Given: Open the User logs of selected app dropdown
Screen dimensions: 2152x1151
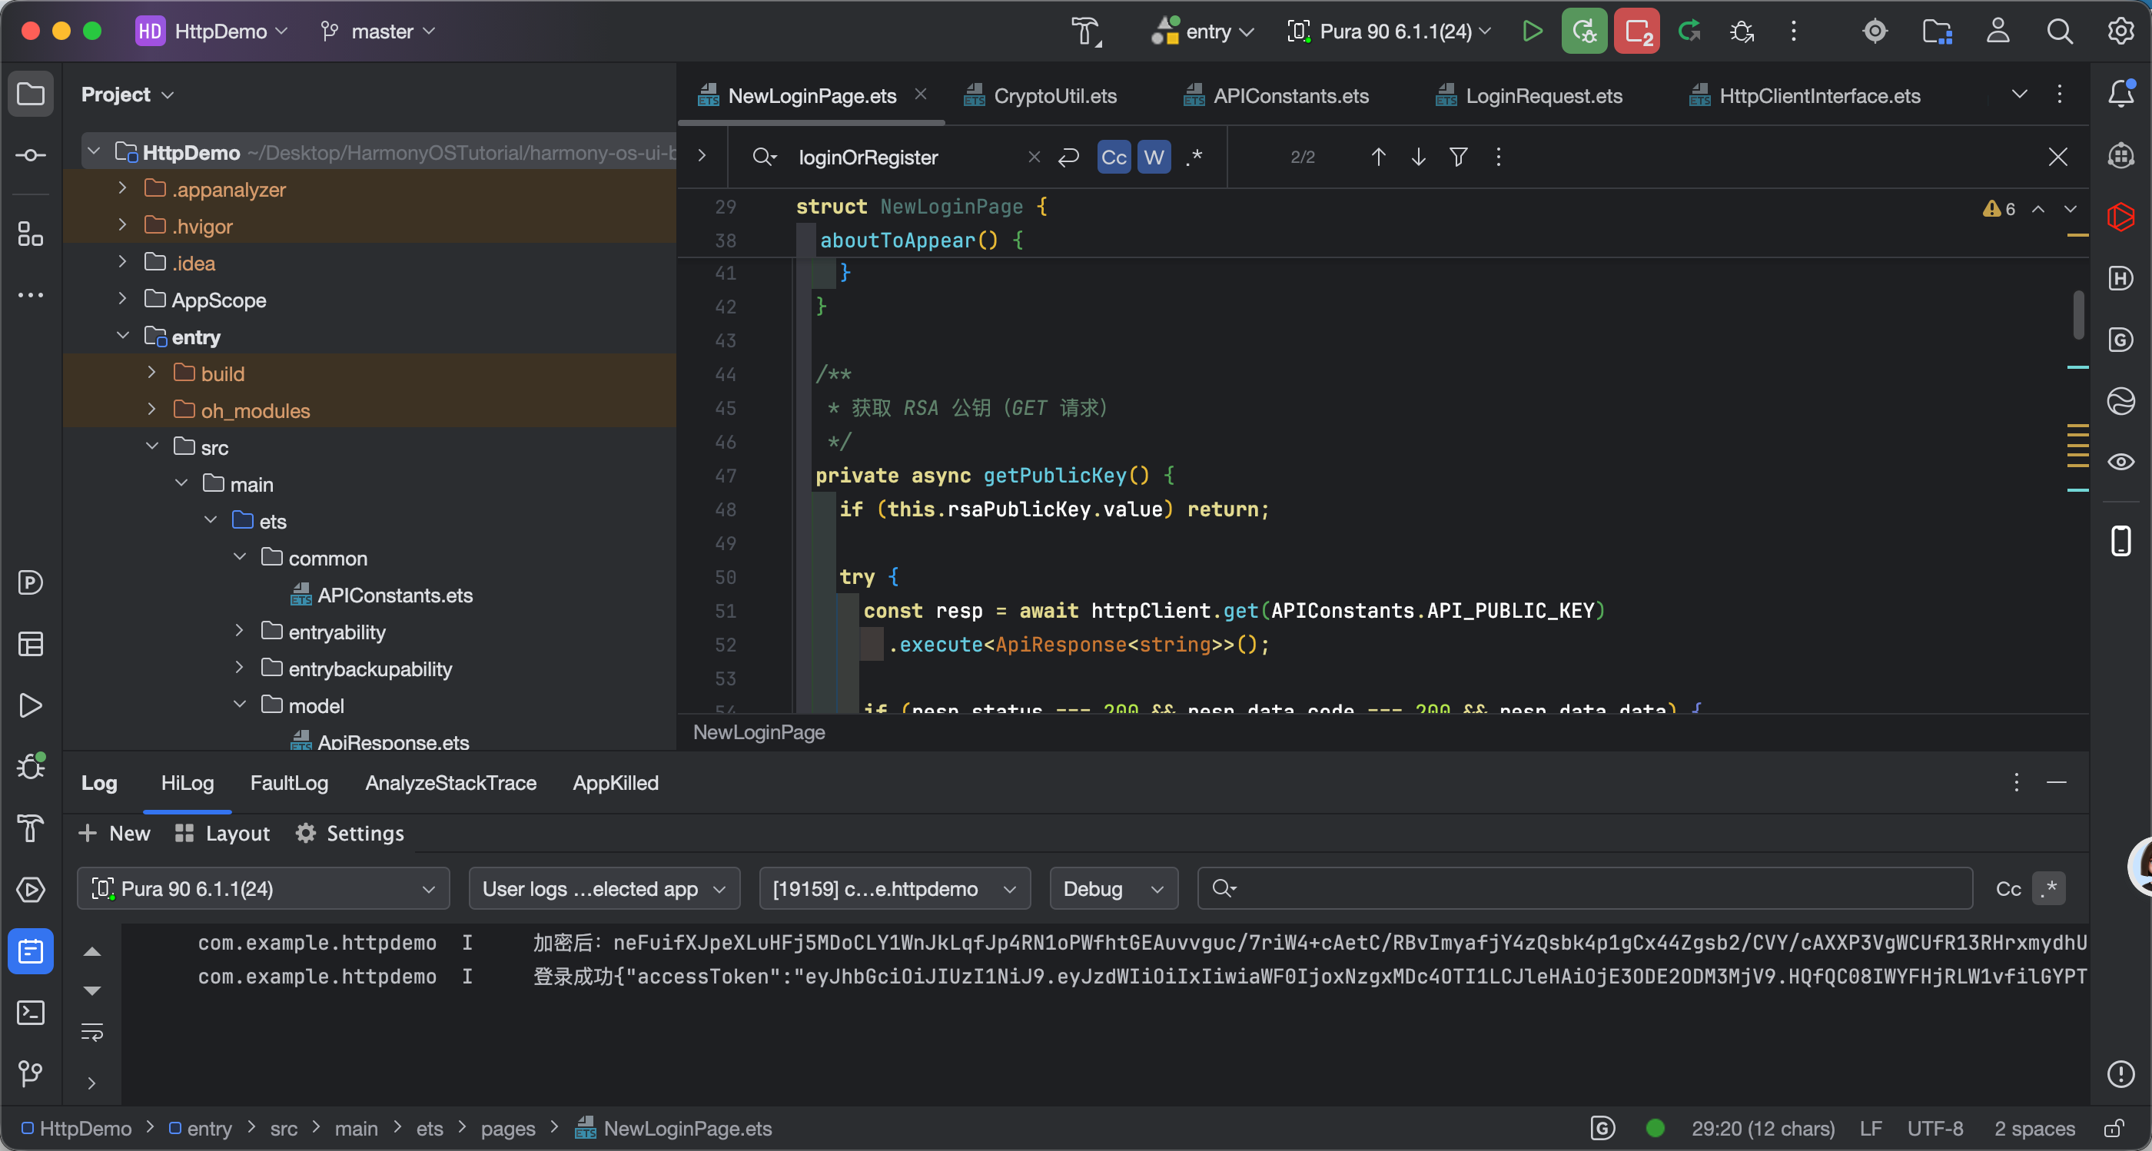Looking at the screenshot, I should [x=604, y=889].
